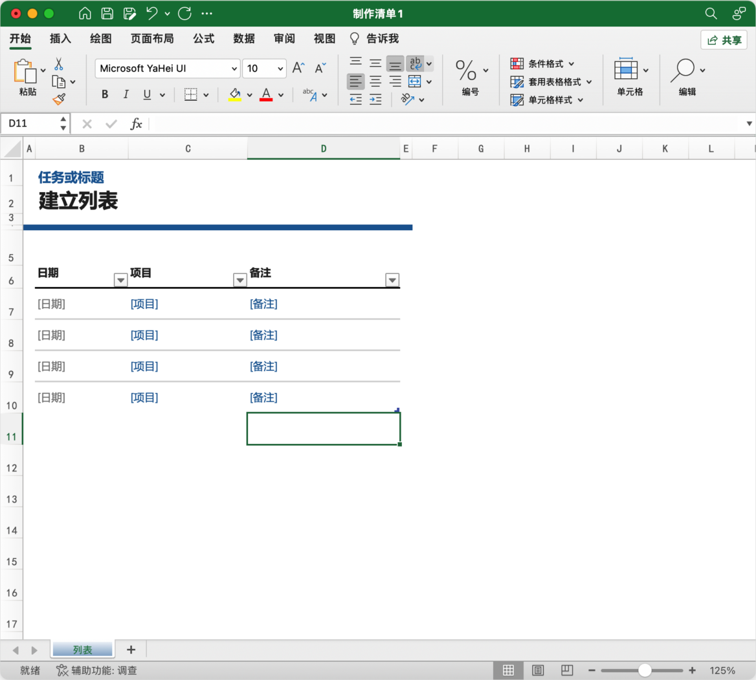Toggle bold formatting
Viewport: 756px width, 680px height.
pyautogui.click(x=105, y=94)
